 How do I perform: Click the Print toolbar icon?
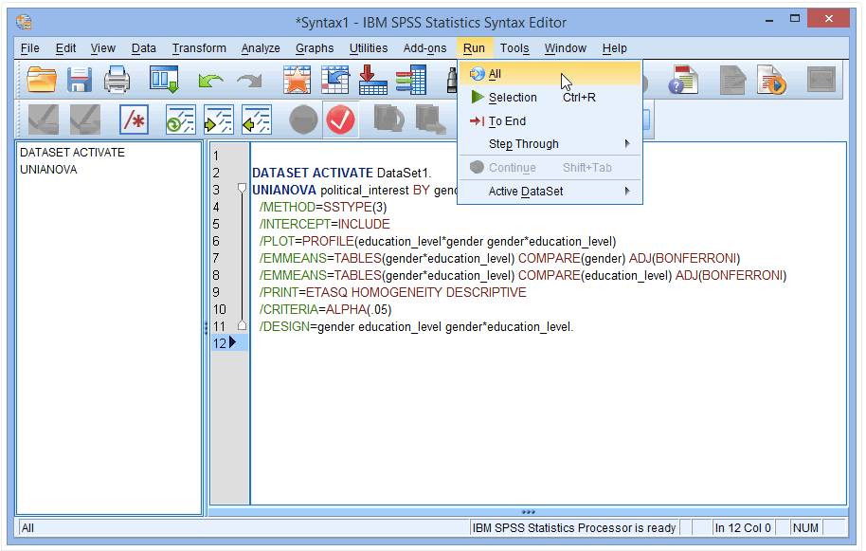pyautogui.click(x=117, y=80)
